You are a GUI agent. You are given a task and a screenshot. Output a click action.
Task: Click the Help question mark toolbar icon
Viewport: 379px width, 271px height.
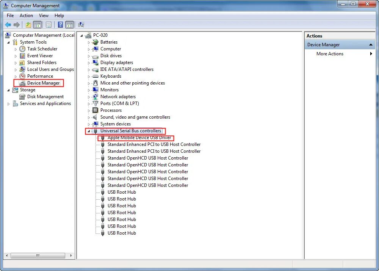tap(60, 25)
